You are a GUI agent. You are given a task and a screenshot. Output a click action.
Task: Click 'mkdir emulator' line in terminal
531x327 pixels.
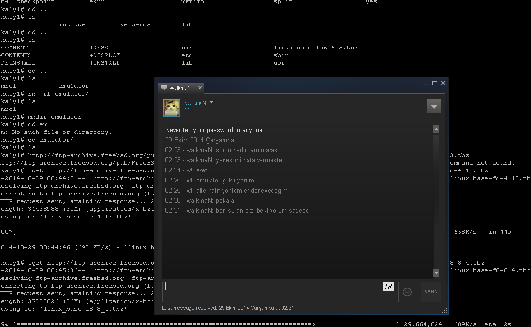[x=54, y=117]
